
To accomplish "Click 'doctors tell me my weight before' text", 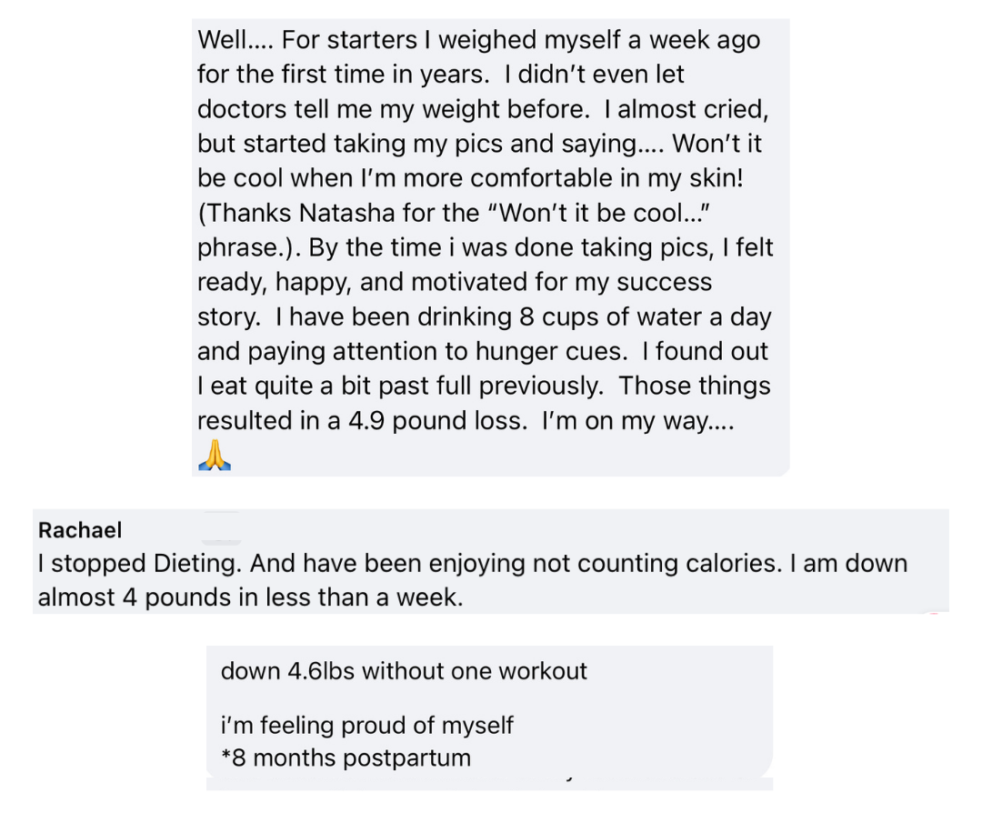I will pos(391,109).
